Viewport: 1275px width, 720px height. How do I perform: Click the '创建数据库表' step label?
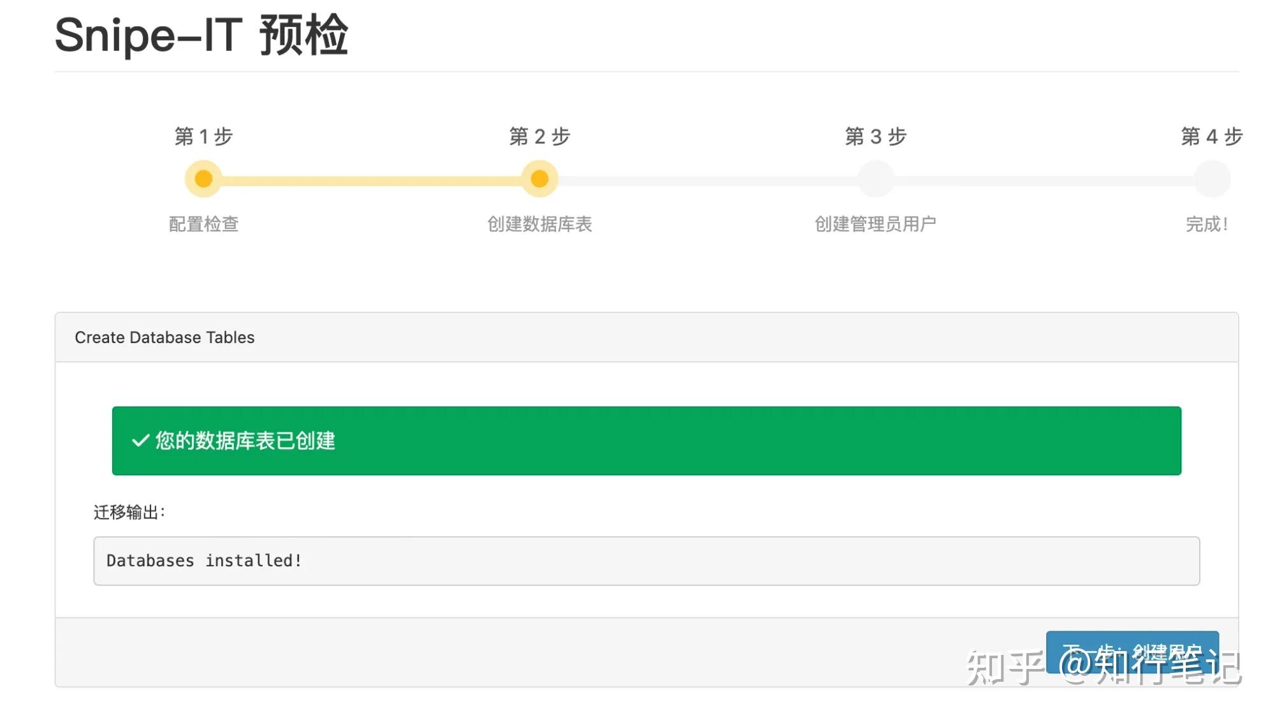pos(539,224)
